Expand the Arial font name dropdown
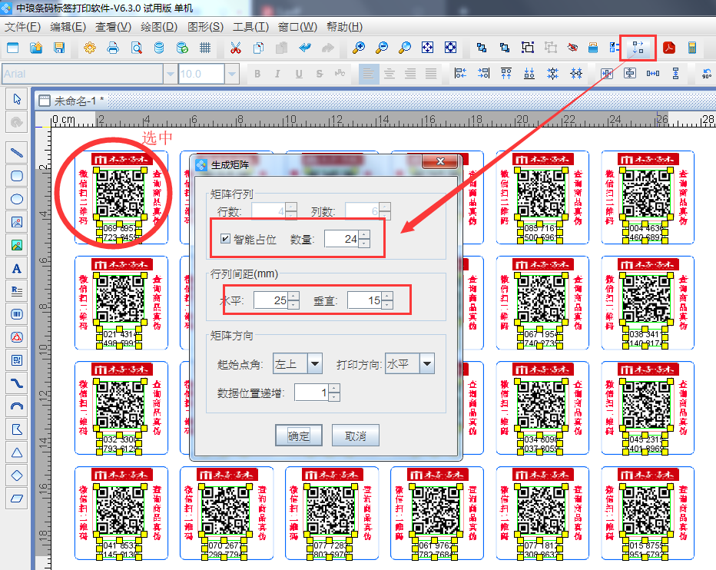This screenshot has height=570, width=716. coord(170,74)
